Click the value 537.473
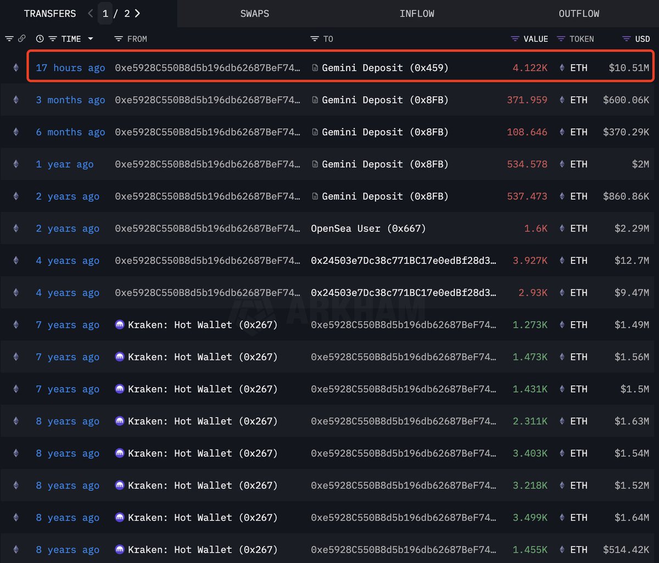 click(x=527, y=196)
